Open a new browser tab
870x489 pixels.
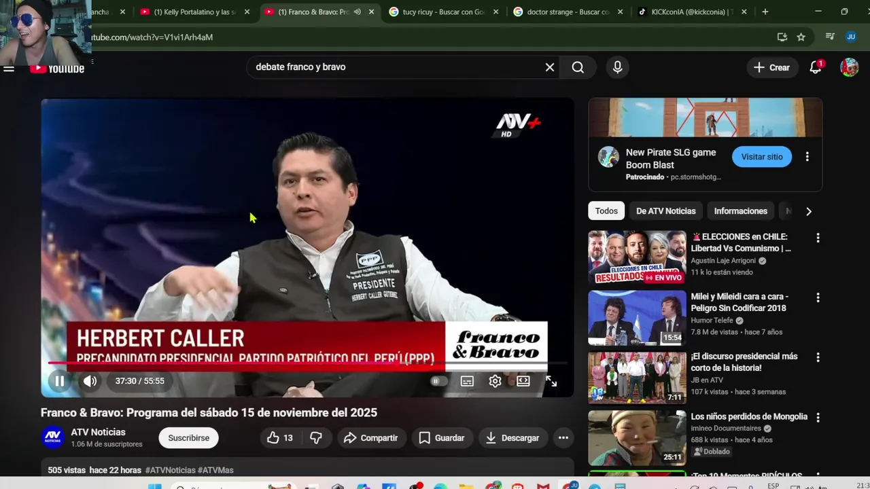pos(765,12)
